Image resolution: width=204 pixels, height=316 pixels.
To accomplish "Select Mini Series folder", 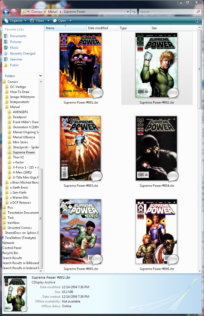I will click(x=20, y=142).
